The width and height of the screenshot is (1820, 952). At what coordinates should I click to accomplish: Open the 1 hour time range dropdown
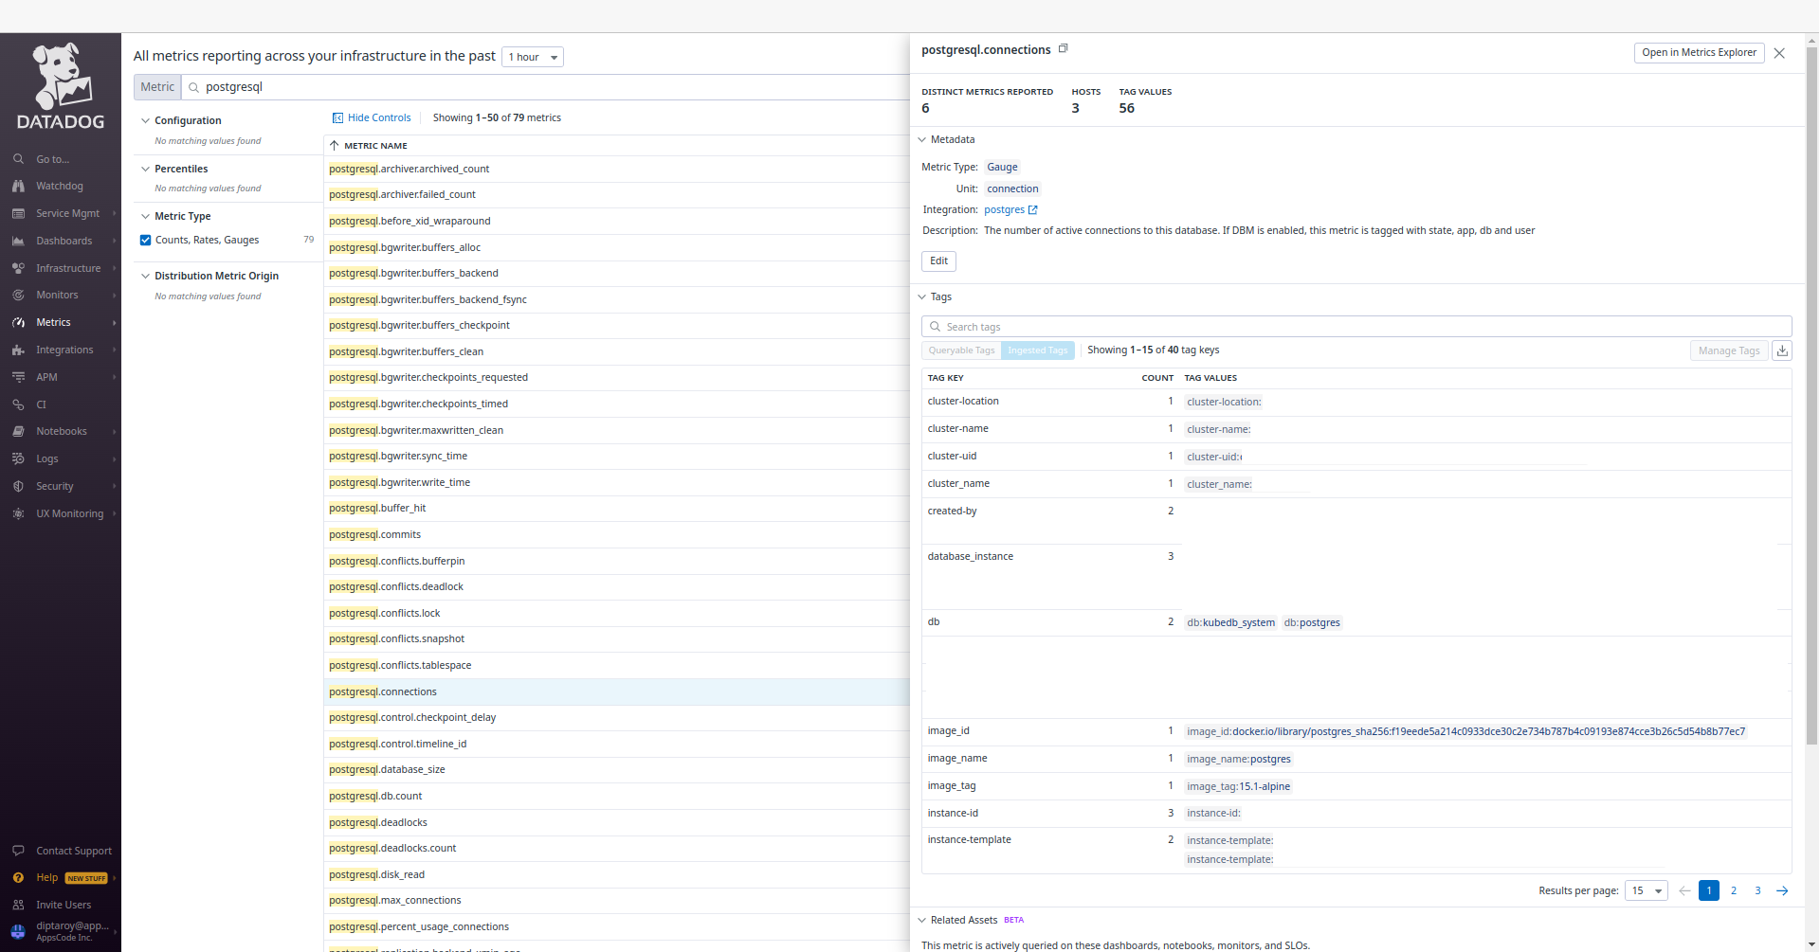click(x=532, y=57)
